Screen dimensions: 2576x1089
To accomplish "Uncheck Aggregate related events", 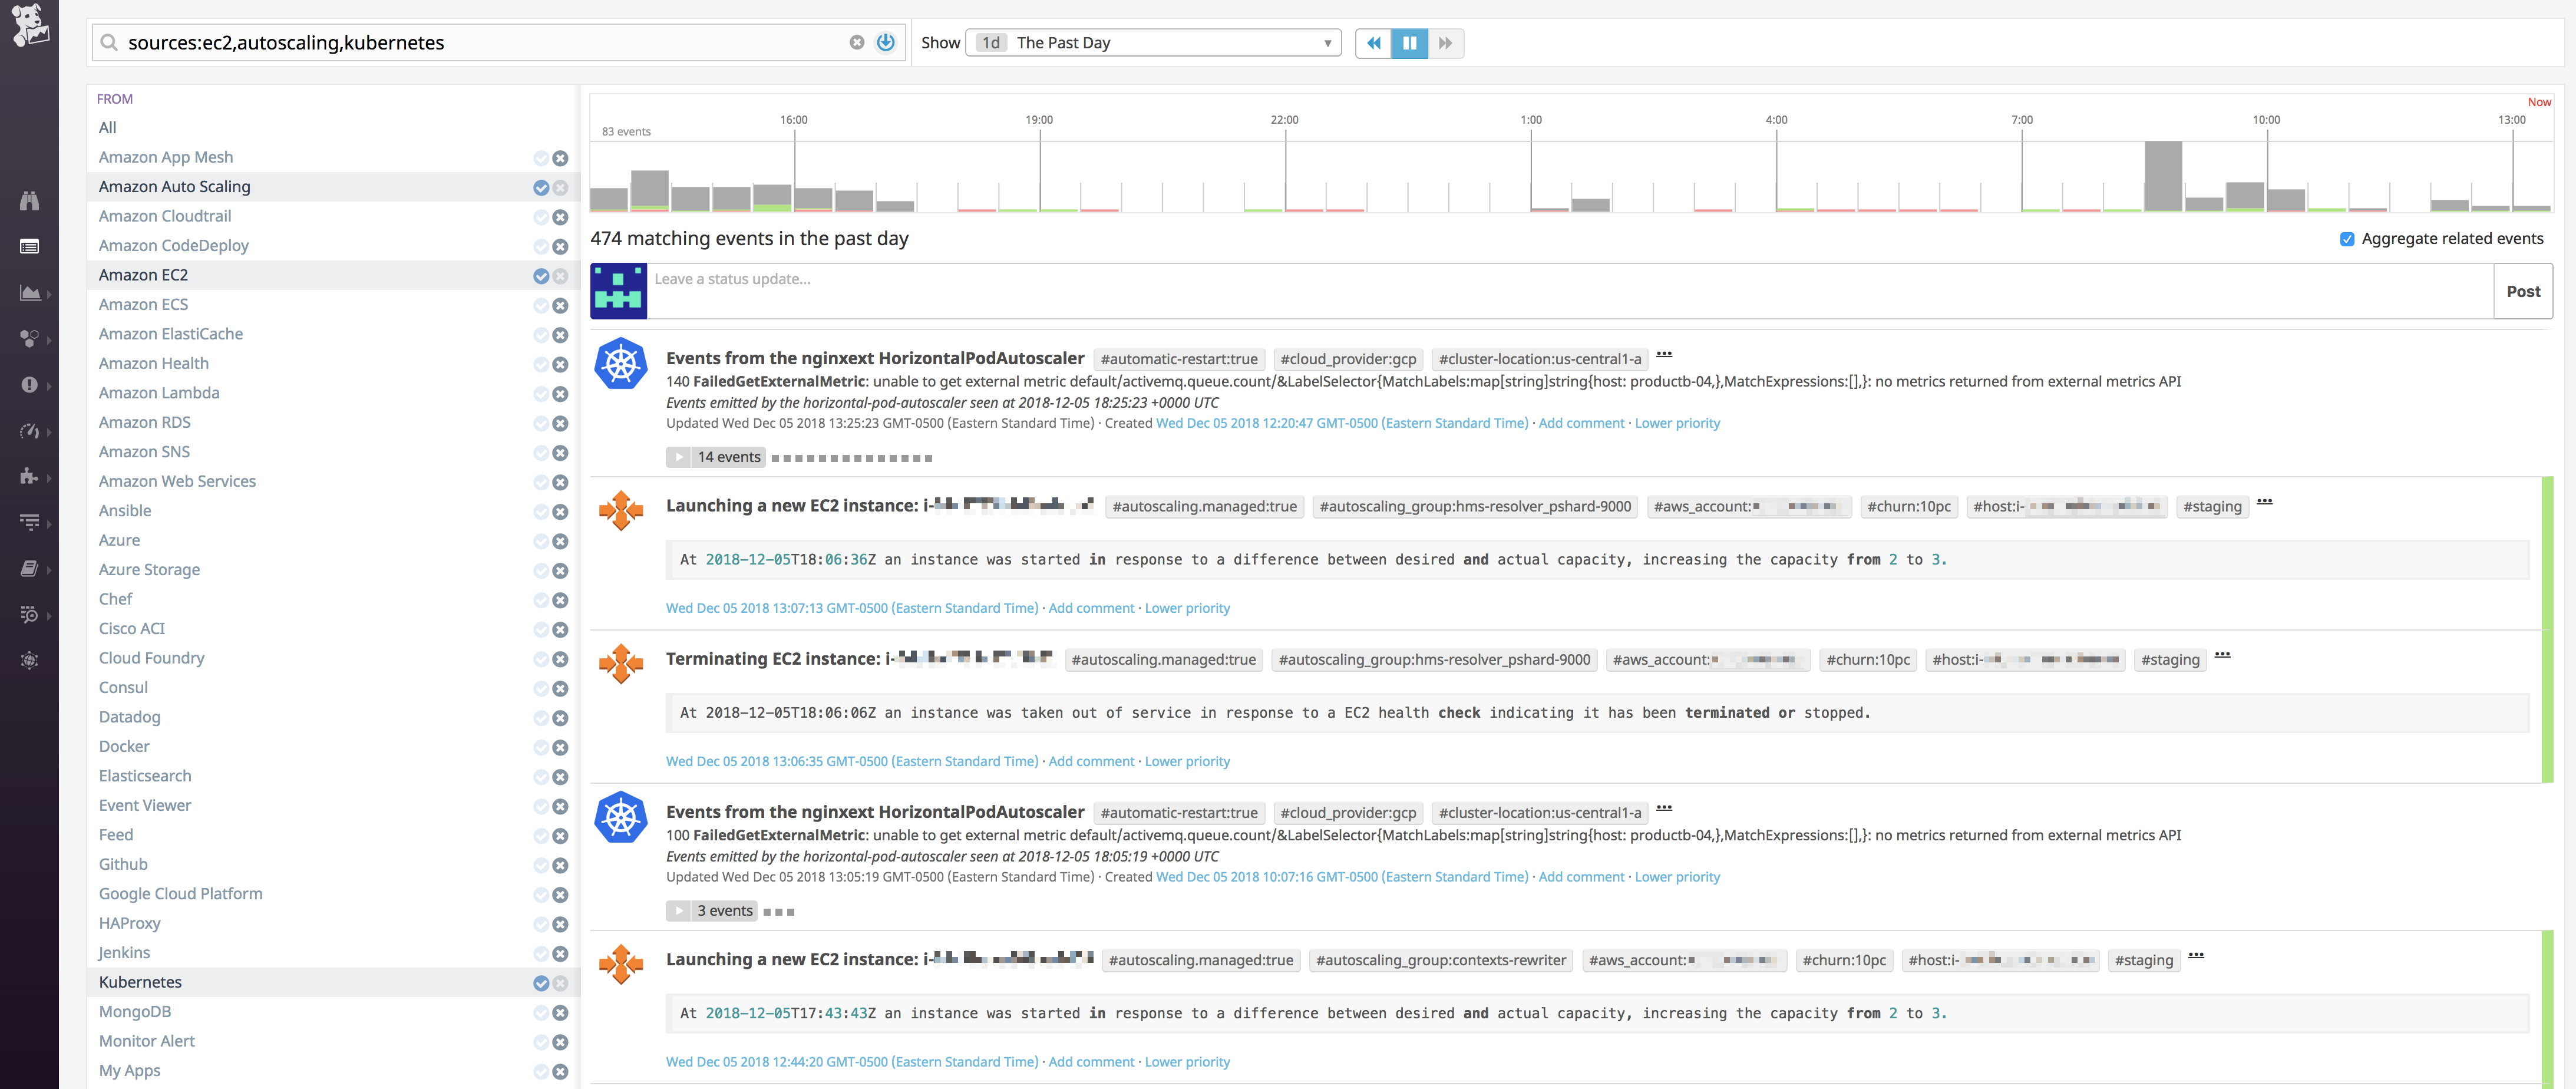I will click(2347, 239).
